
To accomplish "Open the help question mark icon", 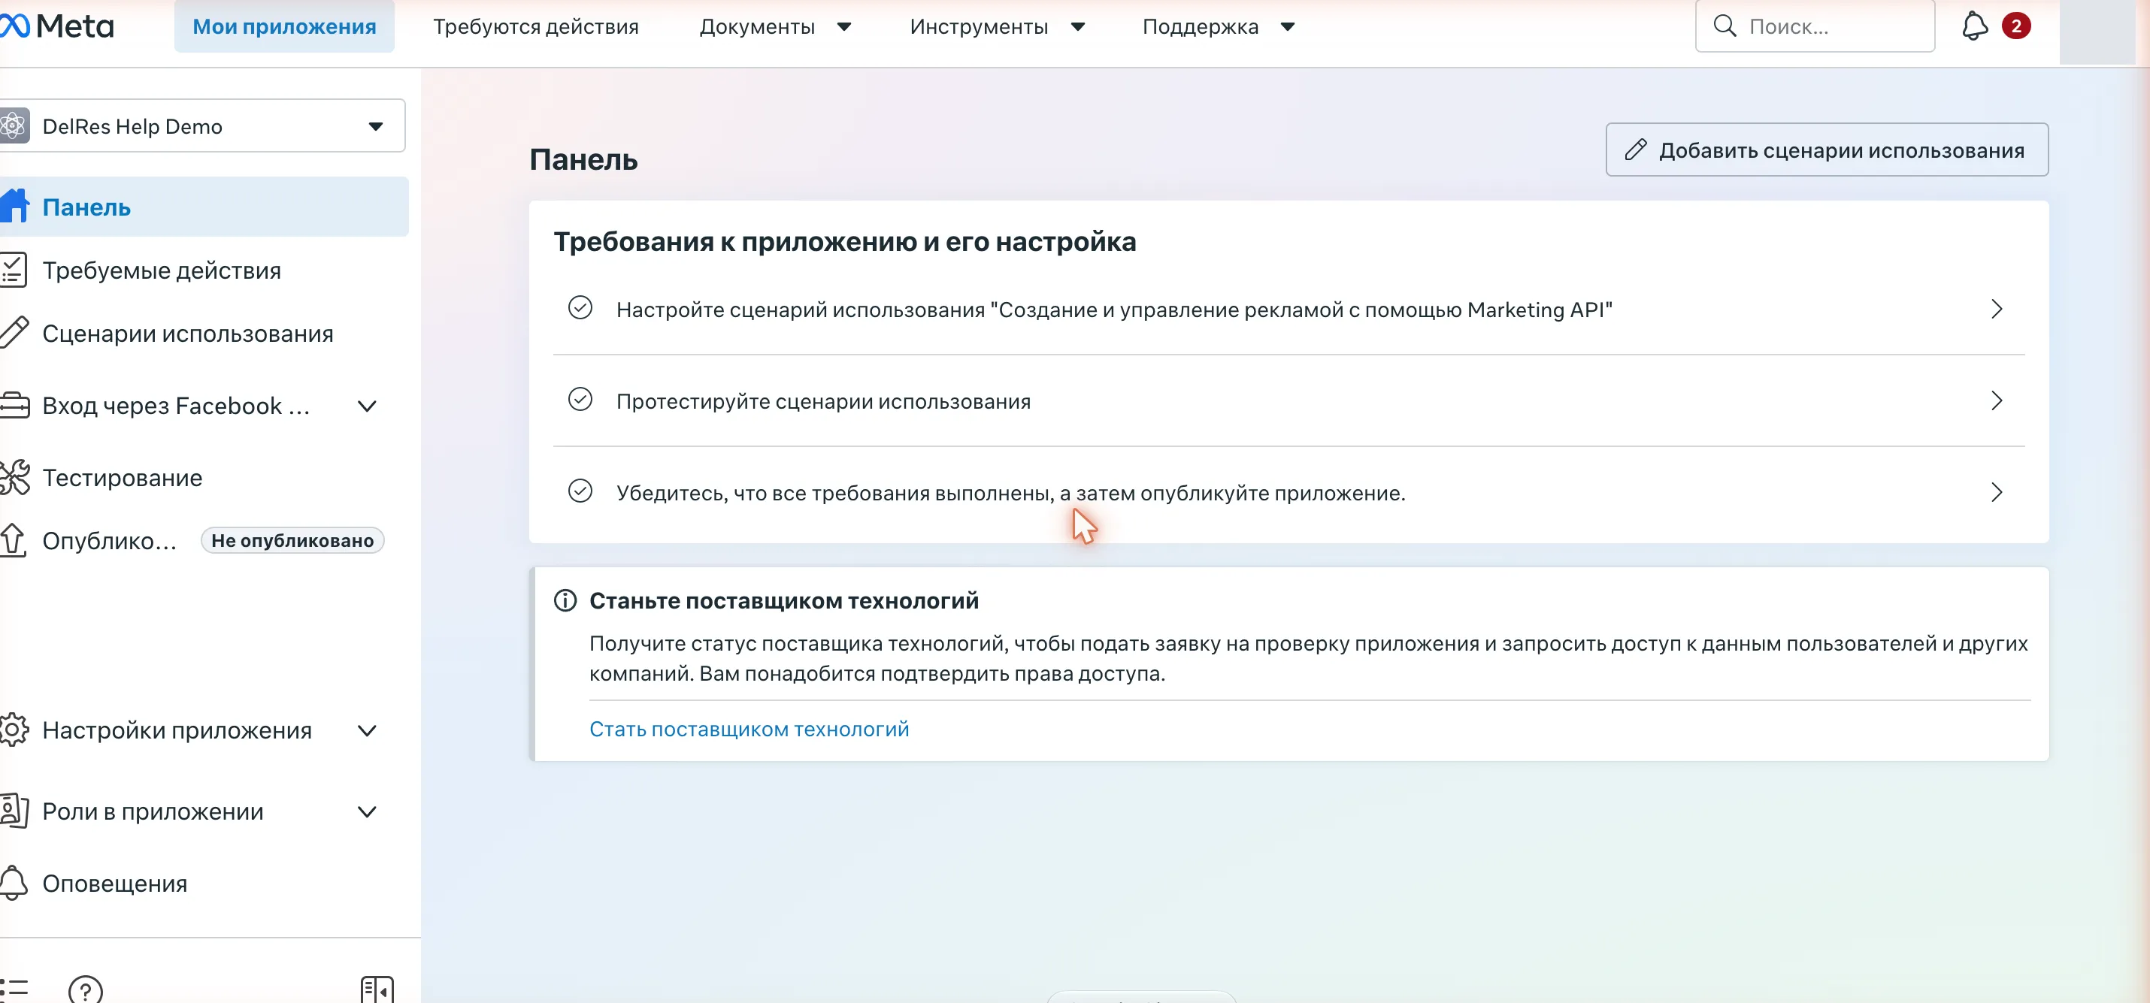I will 85,989.
